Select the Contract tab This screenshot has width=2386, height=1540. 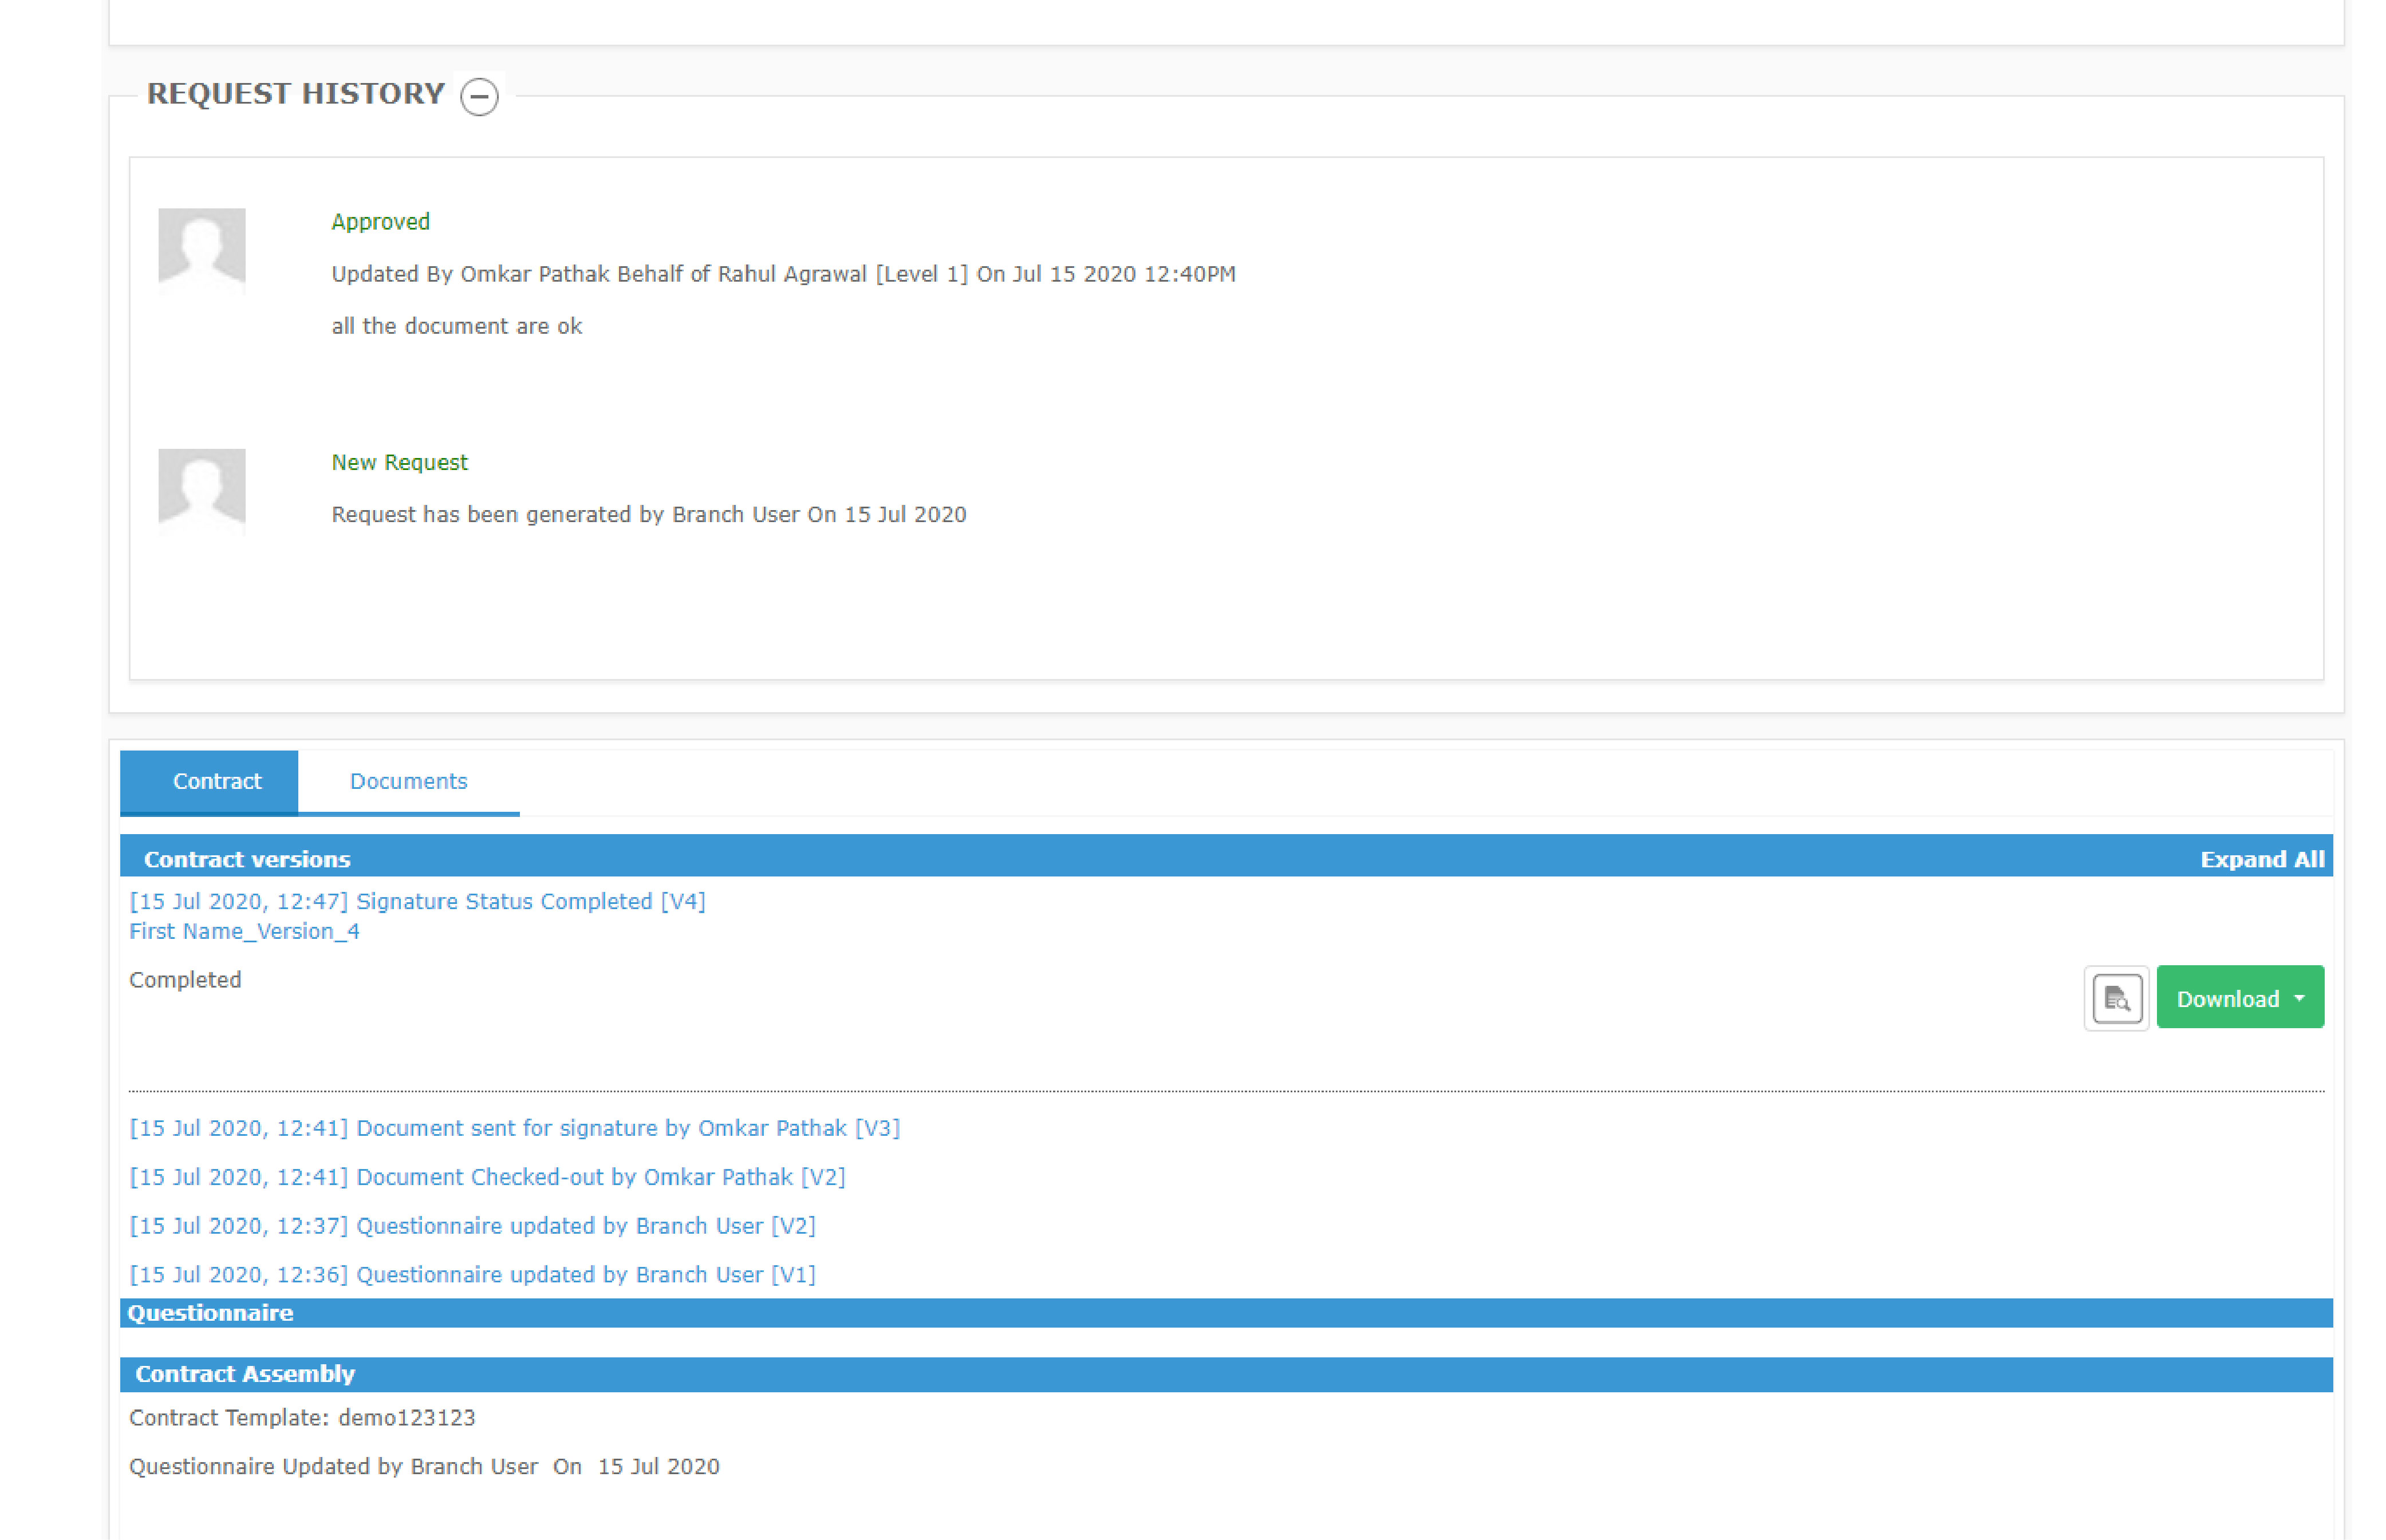tap(216, 781)
